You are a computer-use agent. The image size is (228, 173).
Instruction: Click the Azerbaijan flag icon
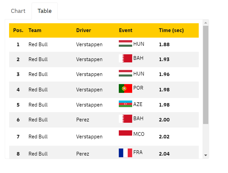(x=125, y=104)
